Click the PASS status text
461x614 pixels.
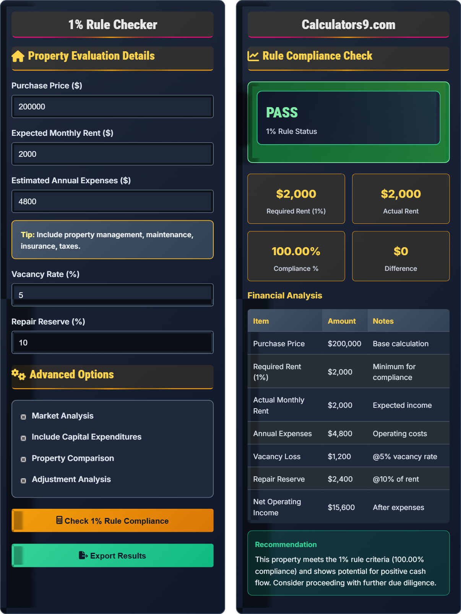pyautogui.click(x=282, y=112)
